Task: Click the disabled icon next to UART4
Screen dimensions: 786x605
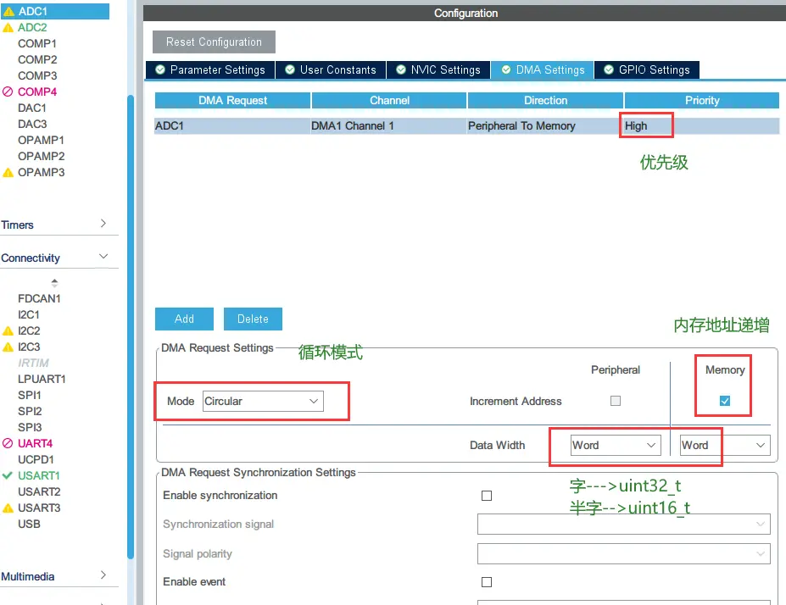Action: pos(8,443)
